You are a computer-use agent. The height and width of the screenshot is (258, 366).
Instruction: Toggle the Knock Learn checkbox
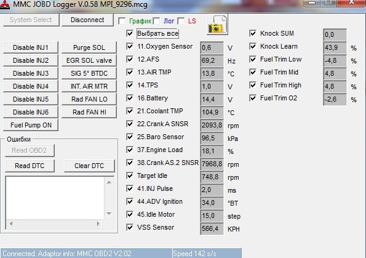point(253,46)
